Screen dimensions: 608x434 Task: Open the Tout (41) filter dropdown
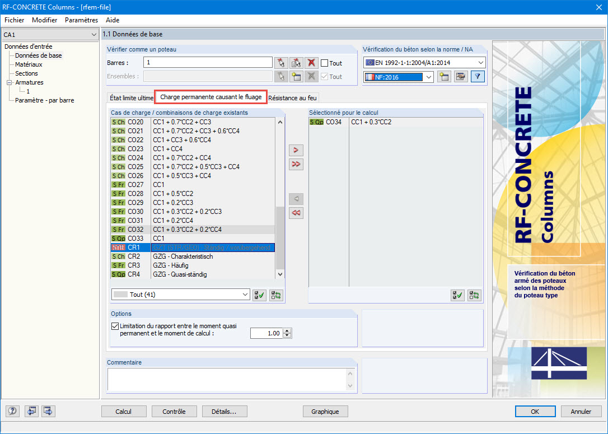point(245,295)
